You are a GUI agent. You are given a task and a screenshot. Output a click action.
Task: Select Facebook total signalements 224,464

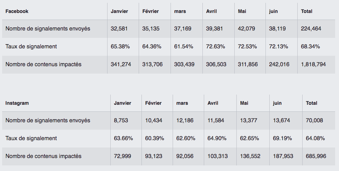(x=311, y=29)
